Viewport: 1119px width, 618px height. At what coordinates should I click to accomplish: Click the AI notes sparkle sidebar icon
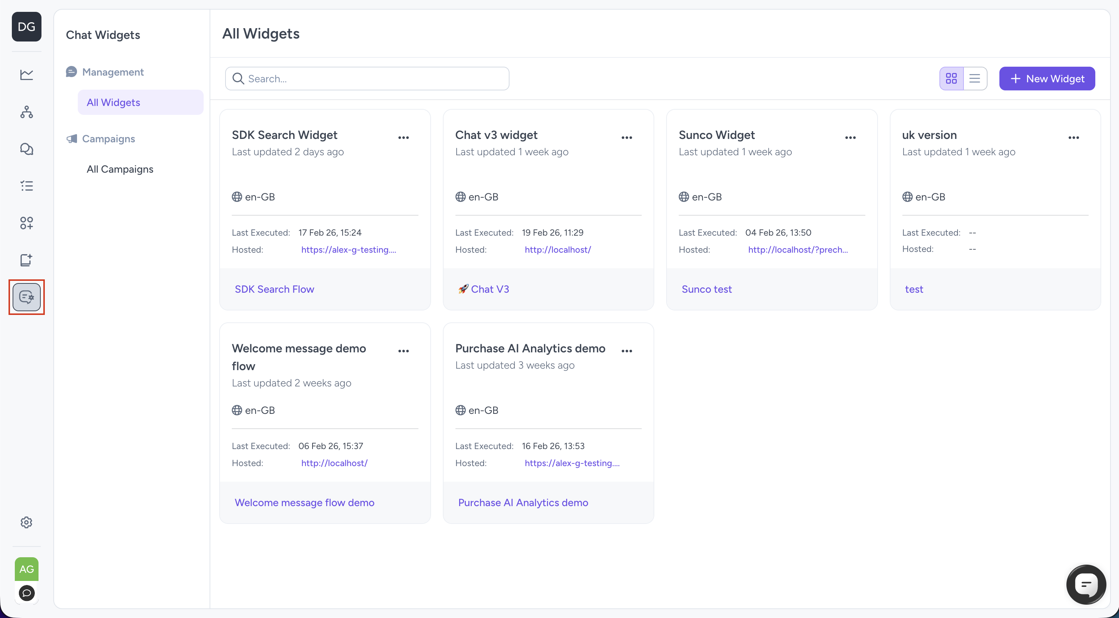pos(27,260)
